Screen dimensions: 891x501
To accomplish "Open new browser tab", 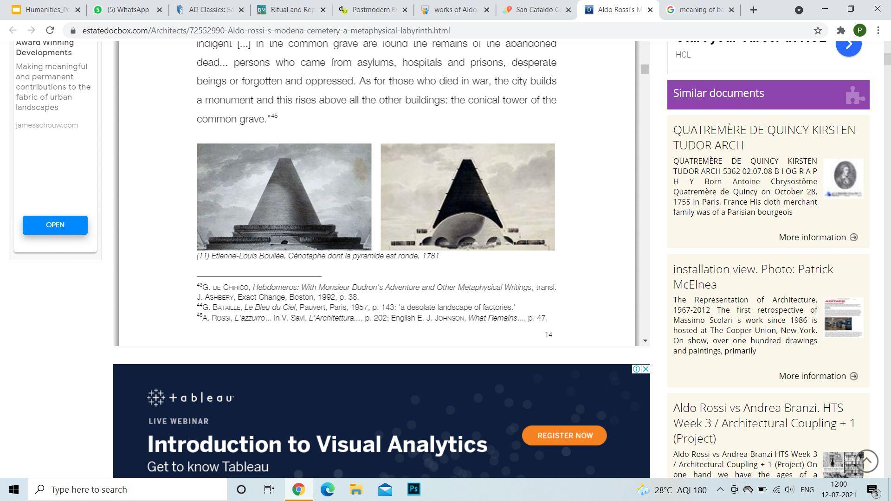I will click(753, 10).
